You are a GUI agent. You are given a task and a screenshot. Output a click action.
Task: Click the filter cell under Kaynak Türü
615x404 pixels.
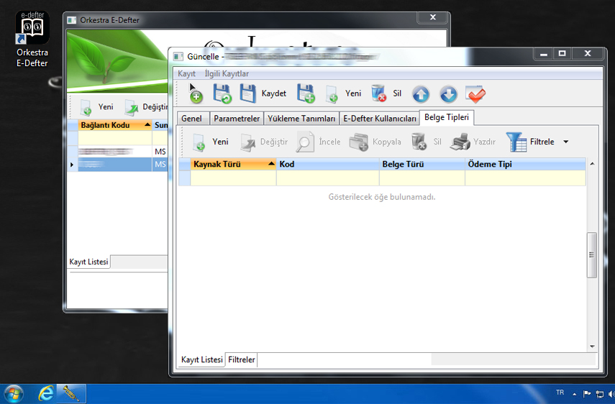(x=233, y=178)
